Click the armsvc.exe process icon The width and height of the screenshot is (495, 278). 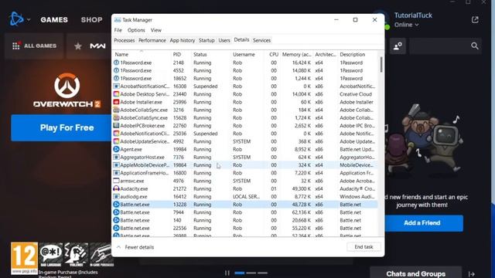click(116, 181)
